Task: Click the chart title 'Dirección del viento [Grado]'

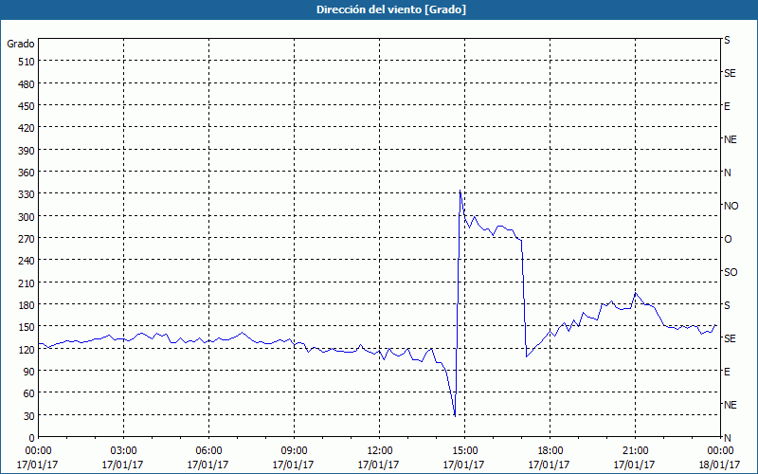Action: (391, 9)
